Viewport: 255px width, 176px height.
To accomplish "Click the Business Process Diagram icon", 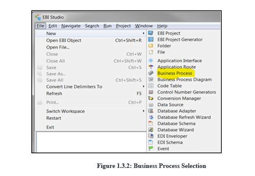I will point(151,79).
